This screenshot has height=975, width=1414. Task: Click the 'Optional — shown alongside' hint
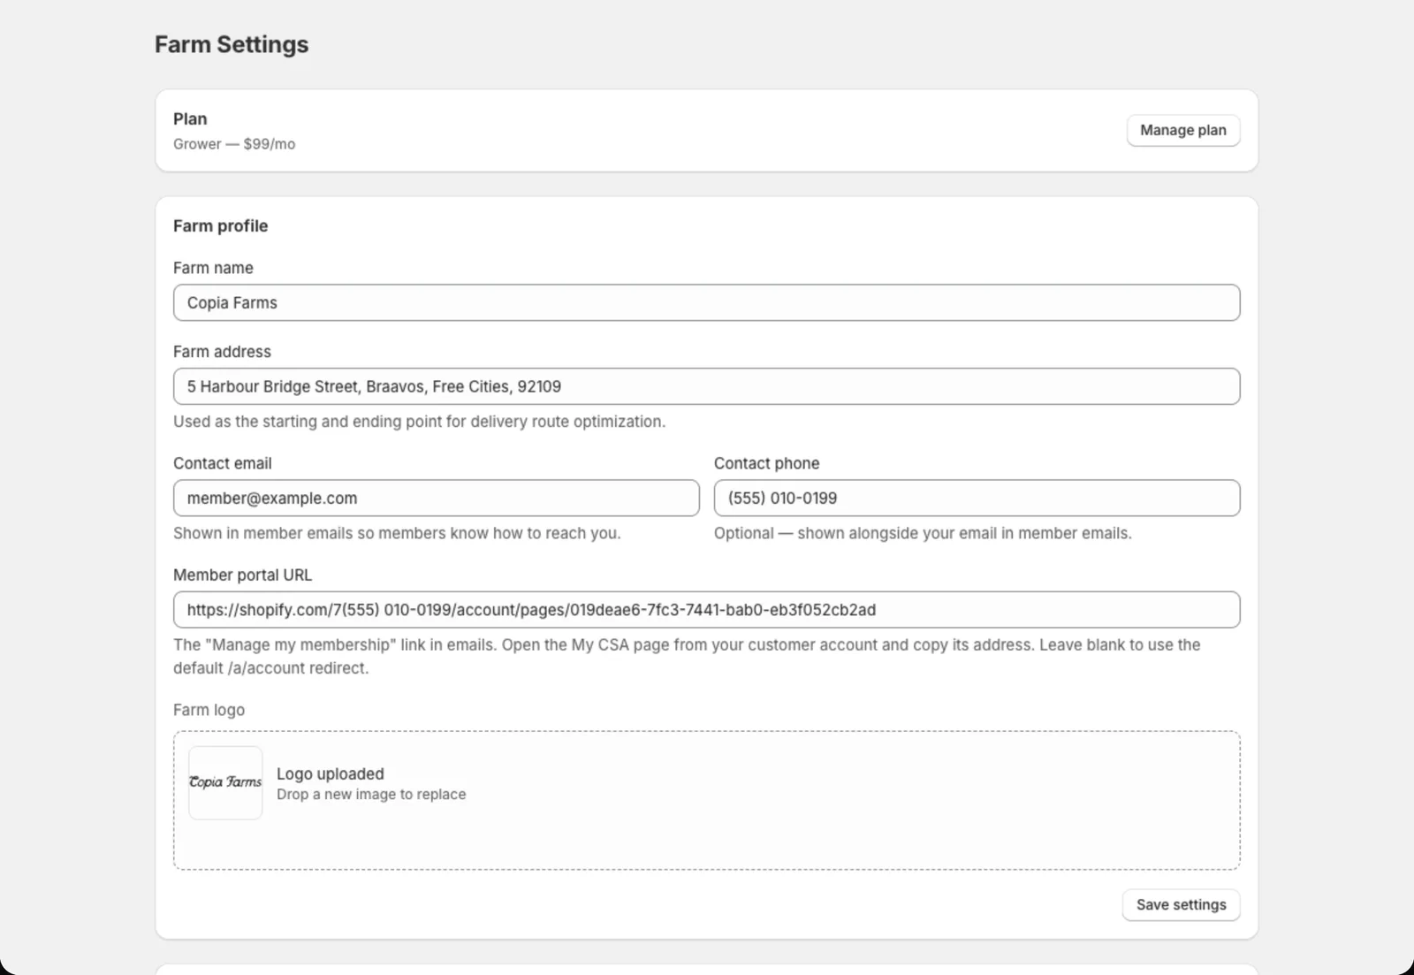tap(923, 533)
